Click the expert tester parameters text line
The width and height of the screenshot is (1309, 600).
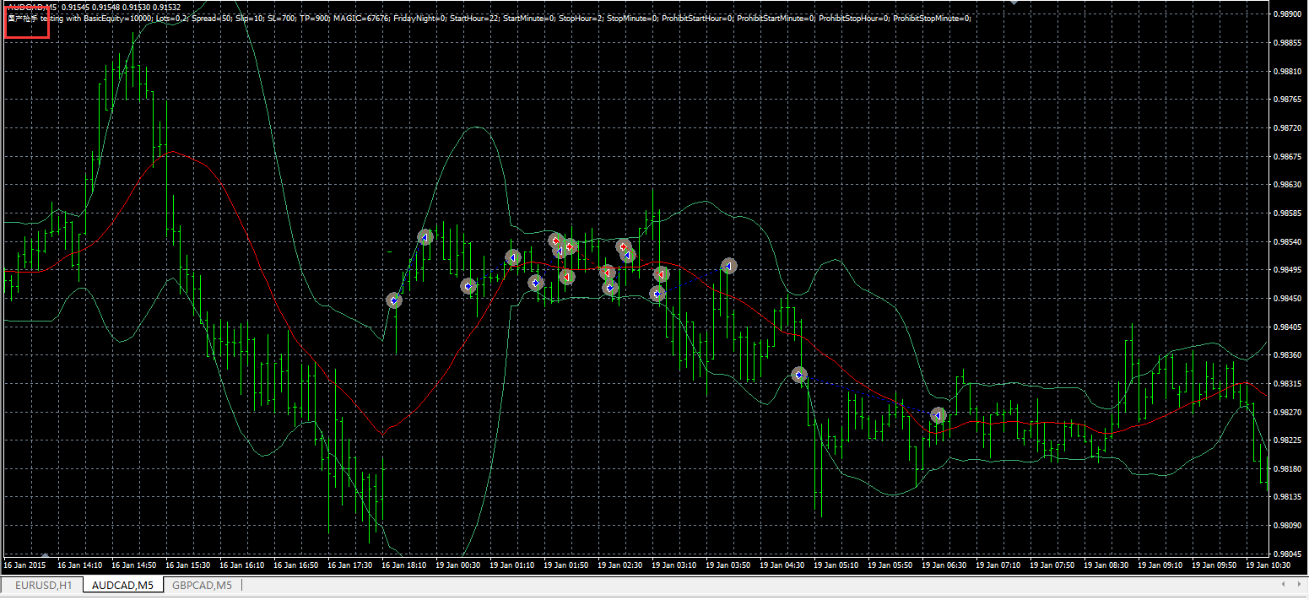[490, 18]
